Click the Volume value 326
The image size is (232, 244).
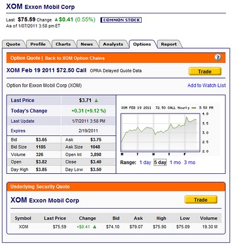point(40,154)
